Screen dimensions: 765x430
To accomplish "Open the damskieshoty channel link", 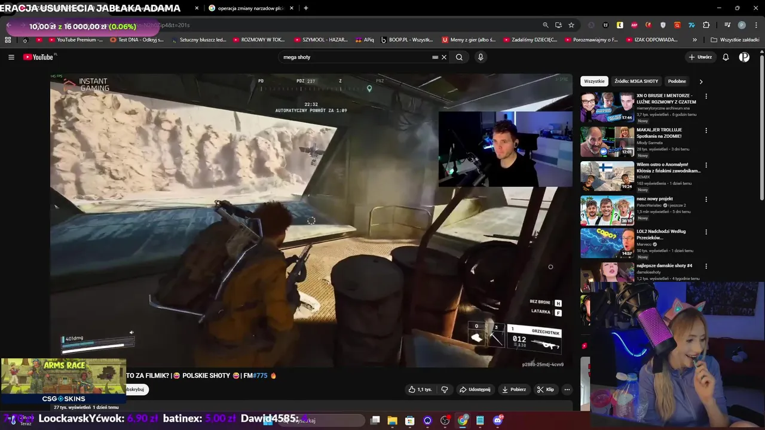I will point(650,272).
